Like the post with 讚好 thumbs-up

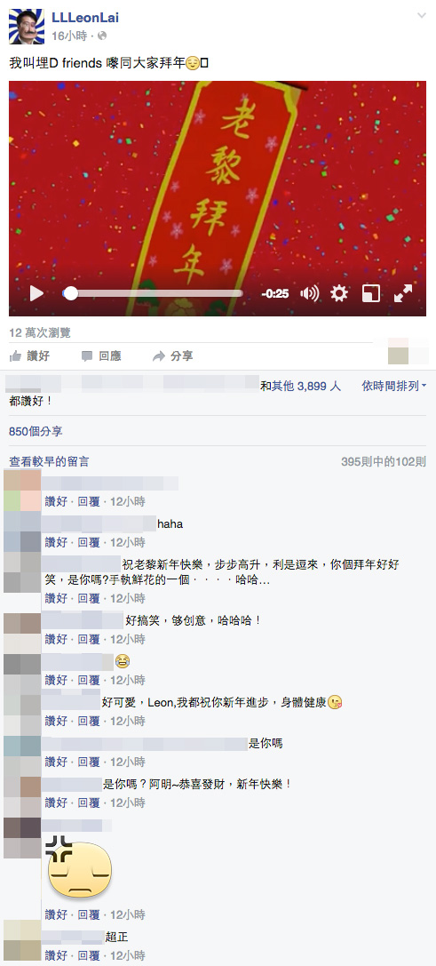click(x=29, y=355)
